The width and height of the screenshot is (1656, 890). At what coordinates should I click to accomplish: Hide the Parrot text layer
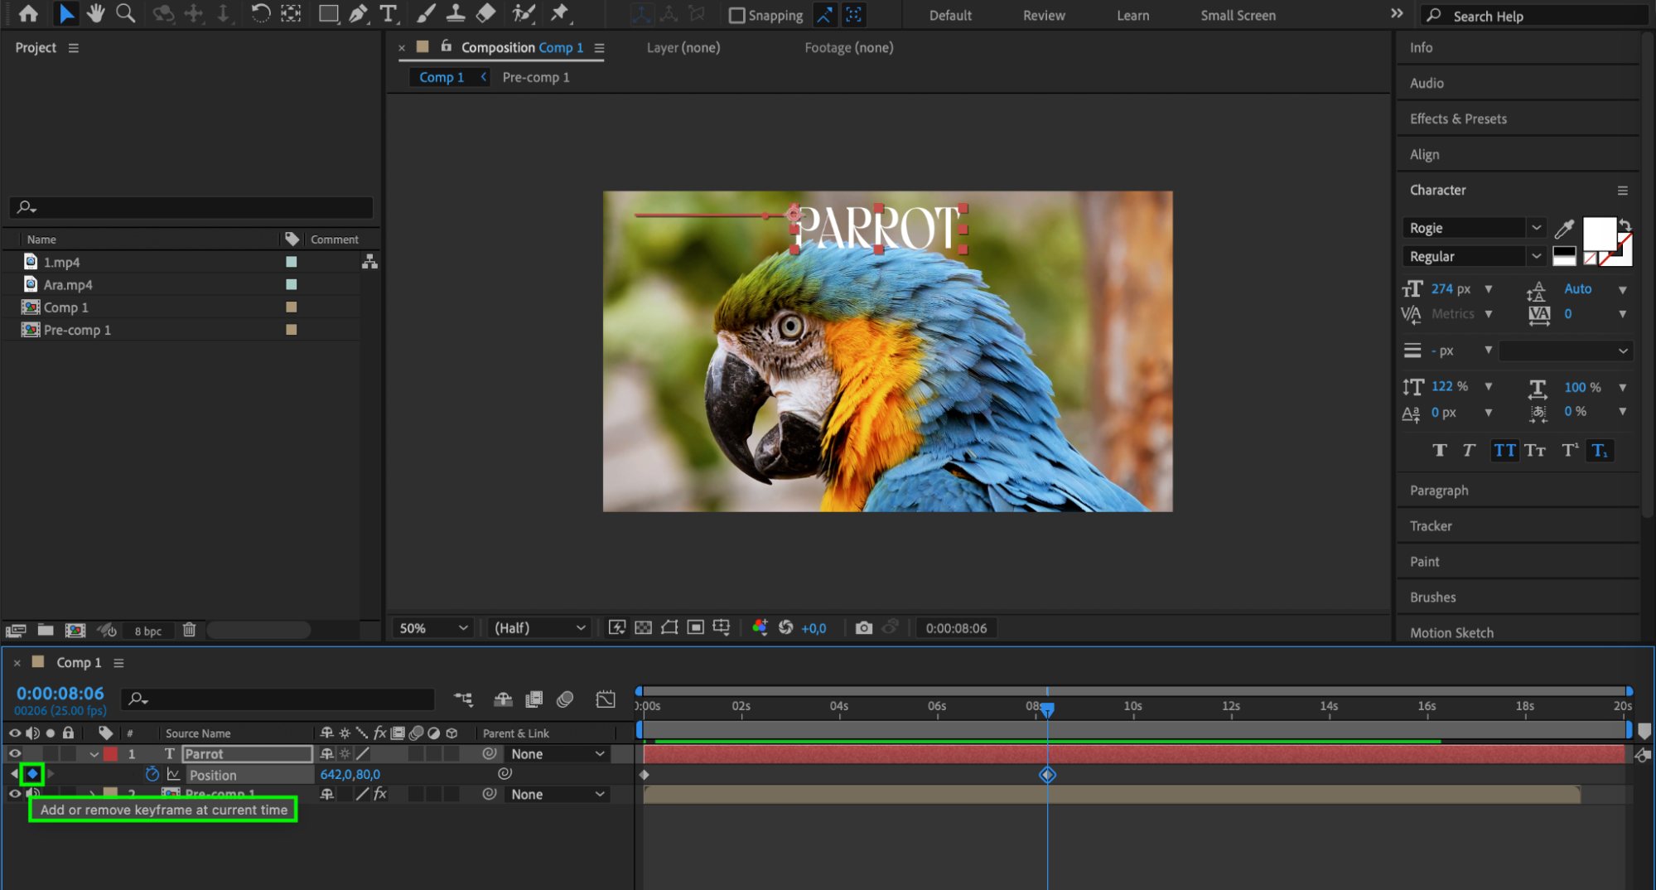coord(15,754)
